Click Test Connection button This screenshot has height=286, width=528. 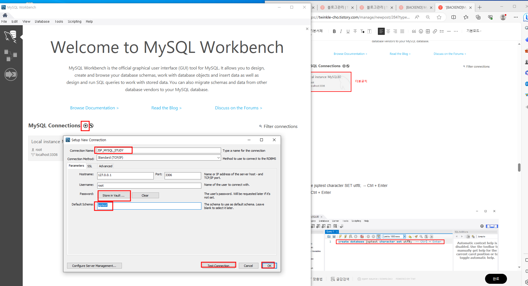[218, 266]
